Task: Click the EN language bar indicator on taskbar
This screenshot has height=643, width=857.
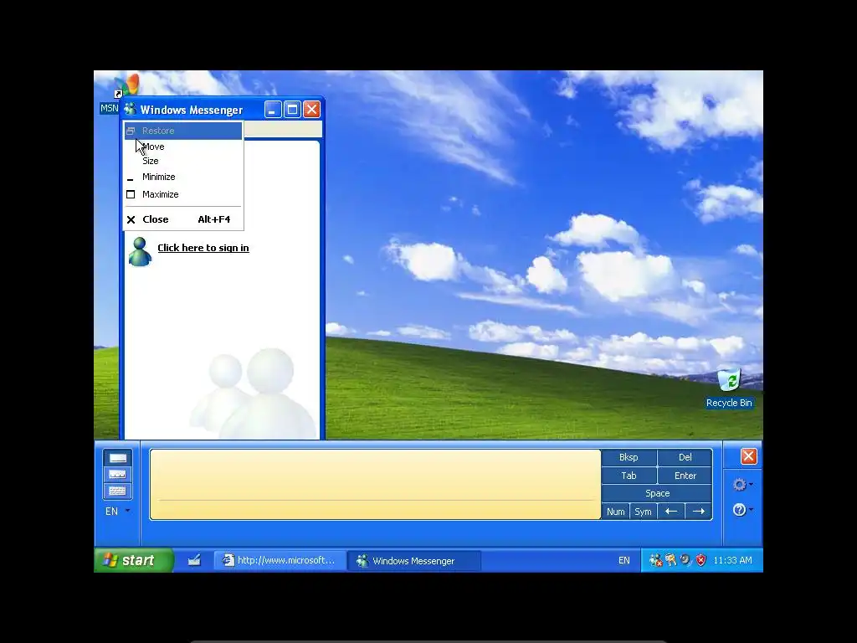Action: [x=624, y=560]
